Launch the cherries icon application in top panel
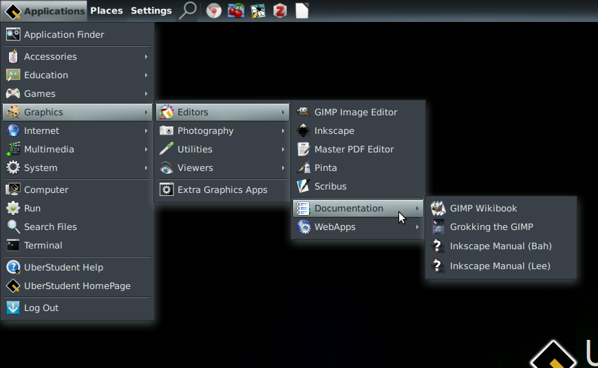Screen dimensions: 598x368 tap(236, 10)
